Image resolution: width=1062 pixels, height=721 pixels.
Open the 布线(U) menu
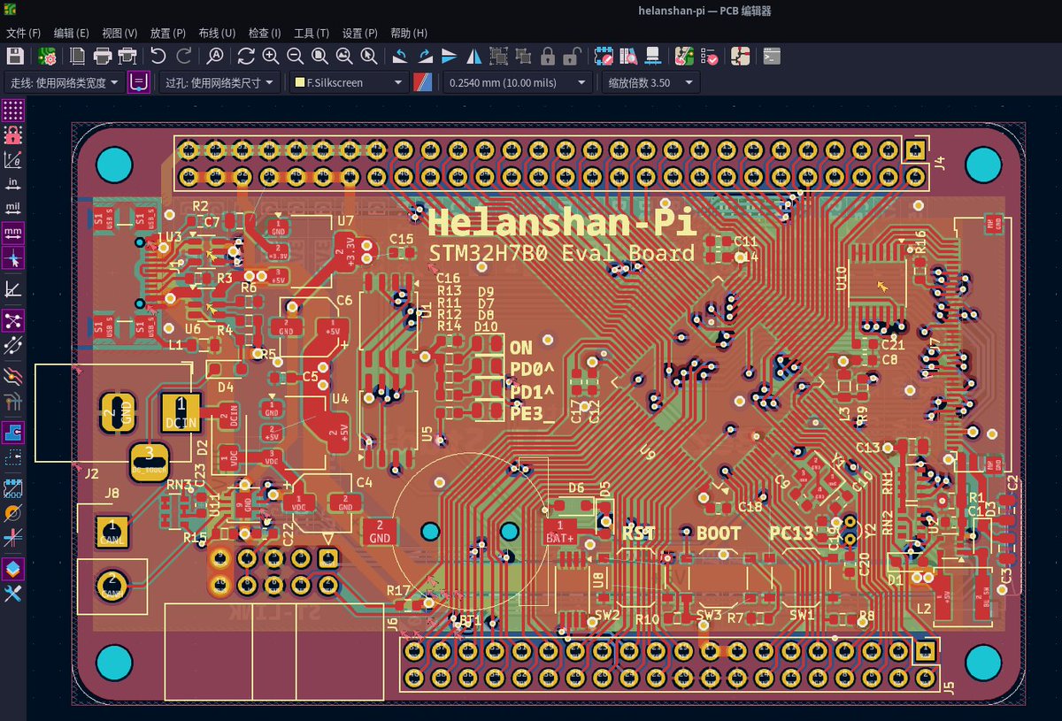pyautogui.click(x=217, y=33)
